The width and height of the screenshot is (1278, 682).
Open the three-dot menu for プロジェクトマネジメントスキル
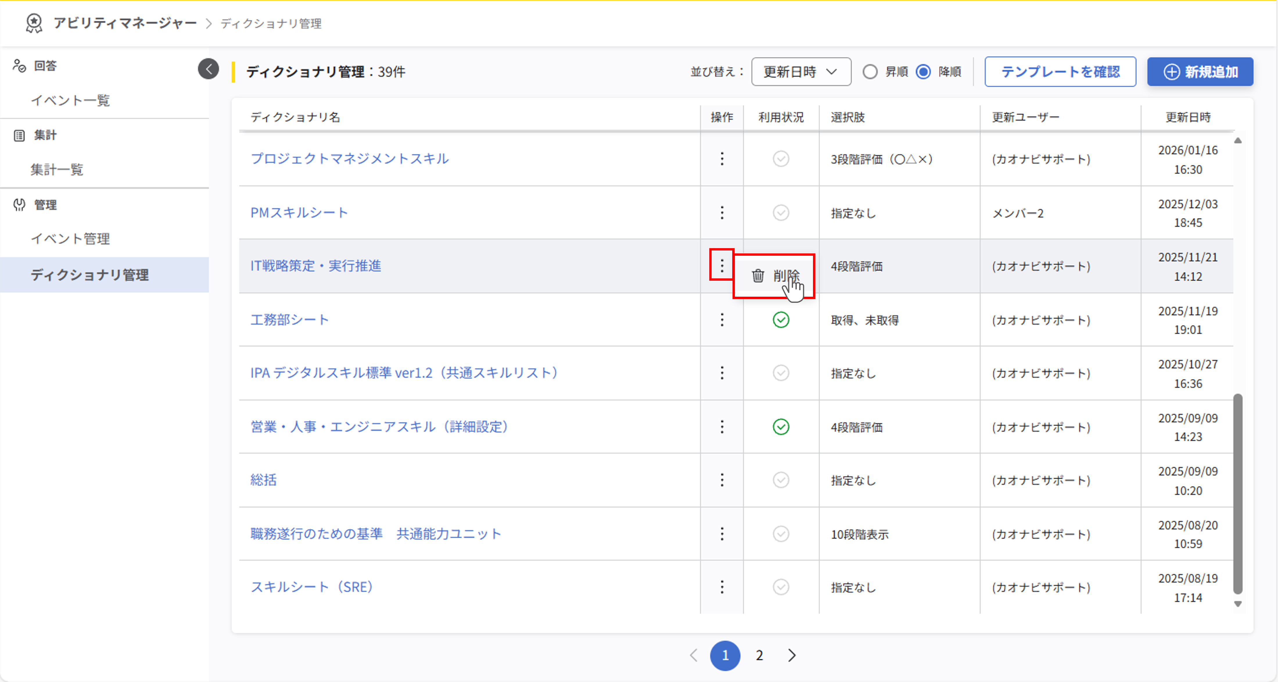tap(722, 159)
